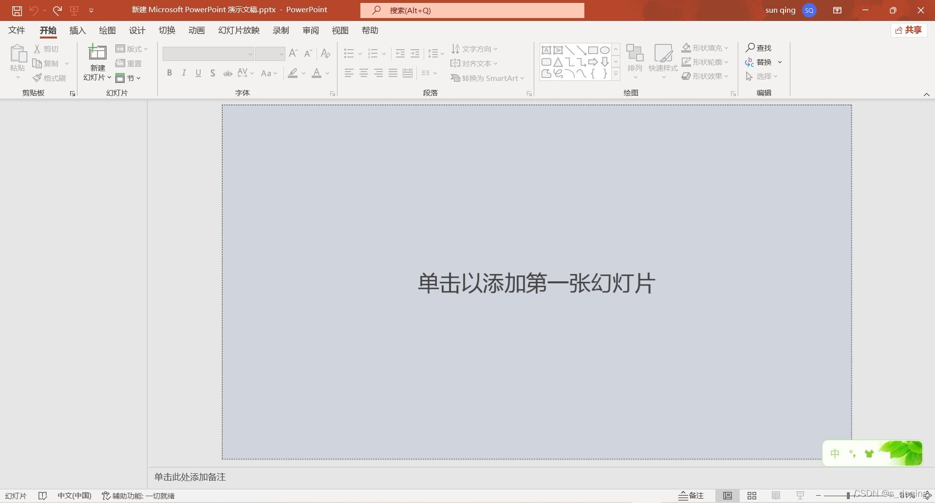Select the oval shape in the drawing gallery
935x503 pixels.
604,50
